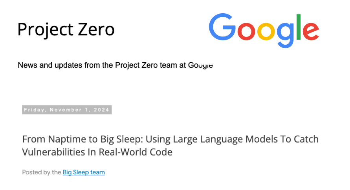The height and width of the screenshot is (190, 350).
Task: Click the Friday, November 1, 2024 date header
Action: click(x=67, y=110)
